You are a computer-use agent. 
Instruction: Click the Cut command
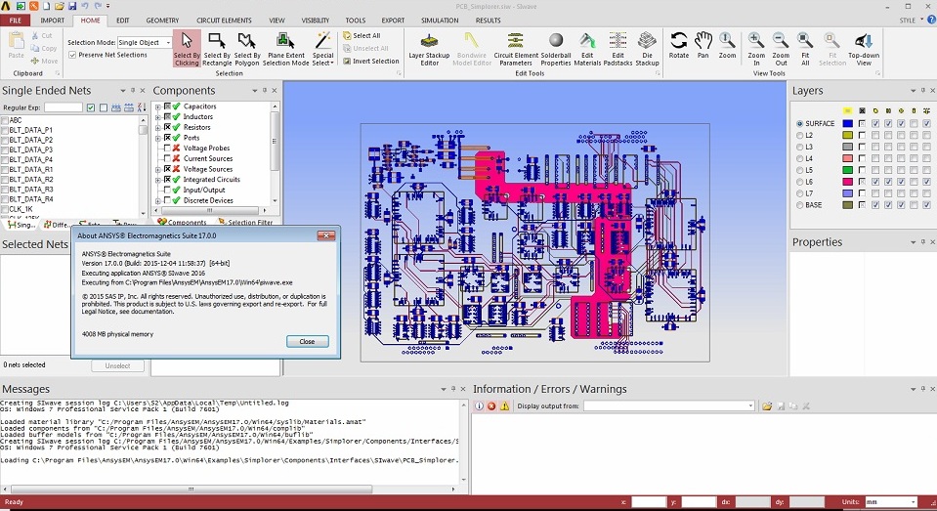(x=42, y=36)
